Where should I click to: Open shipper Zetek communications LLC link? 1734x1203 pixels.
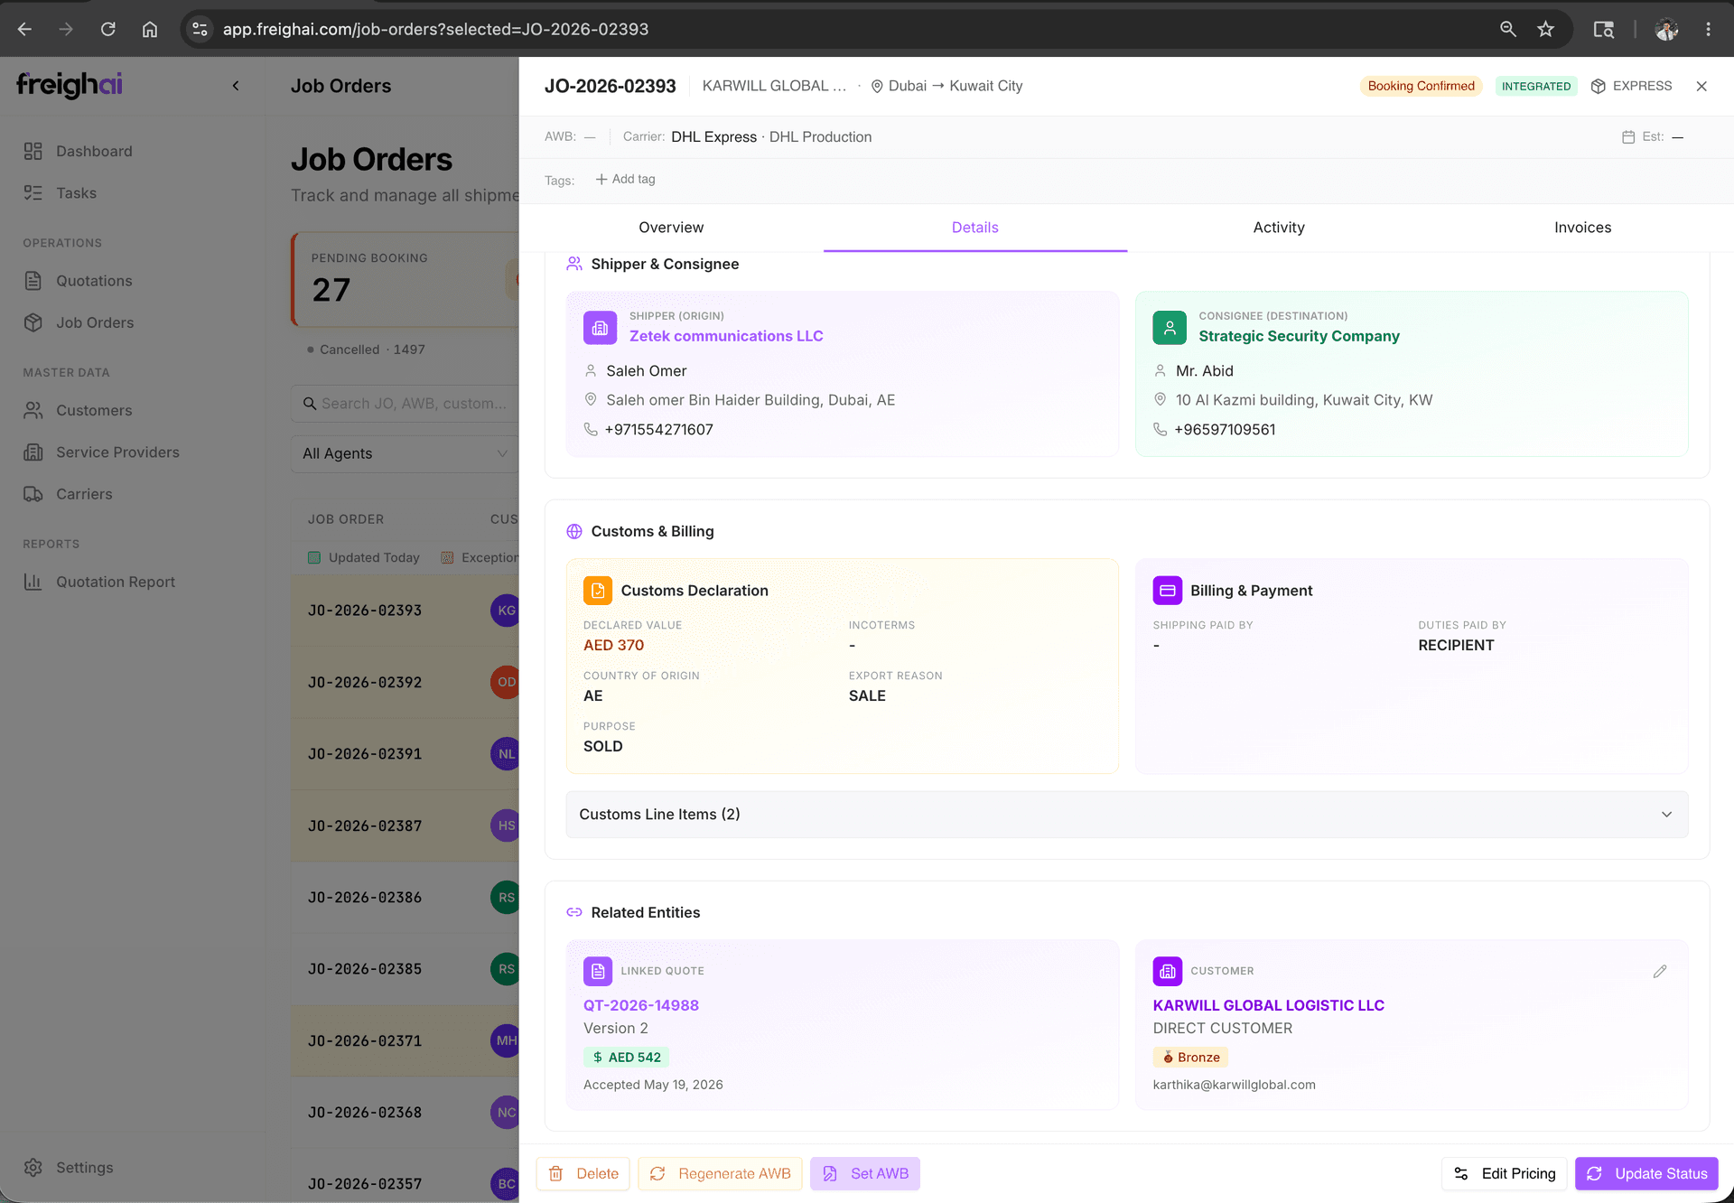(726, 336)
